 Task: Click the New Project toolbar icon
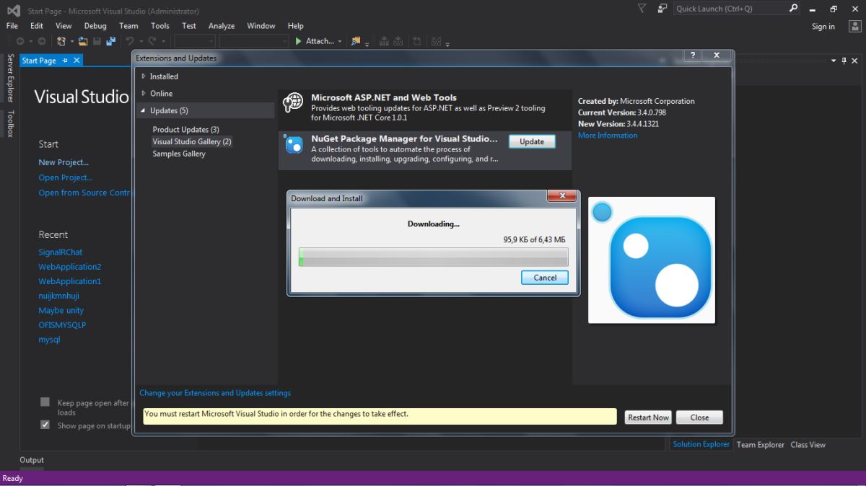tap(62, 42)
